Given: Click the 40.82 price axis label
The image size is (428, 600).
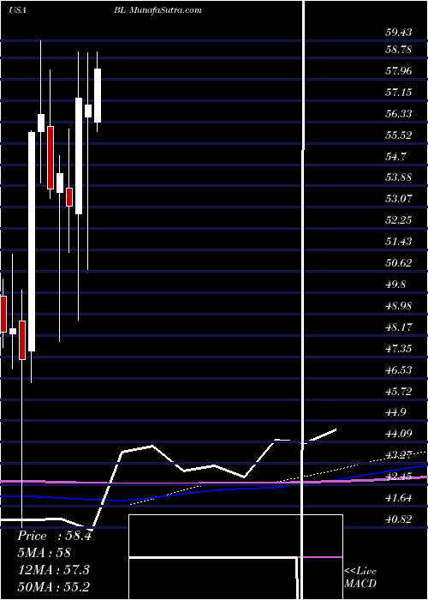Looking at the screenshot, I should (x=399, y=519).
